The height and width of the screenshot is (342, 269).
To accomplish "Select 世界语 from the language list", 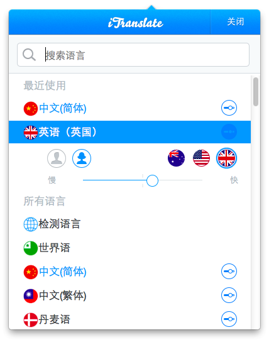I will point(129,248).
